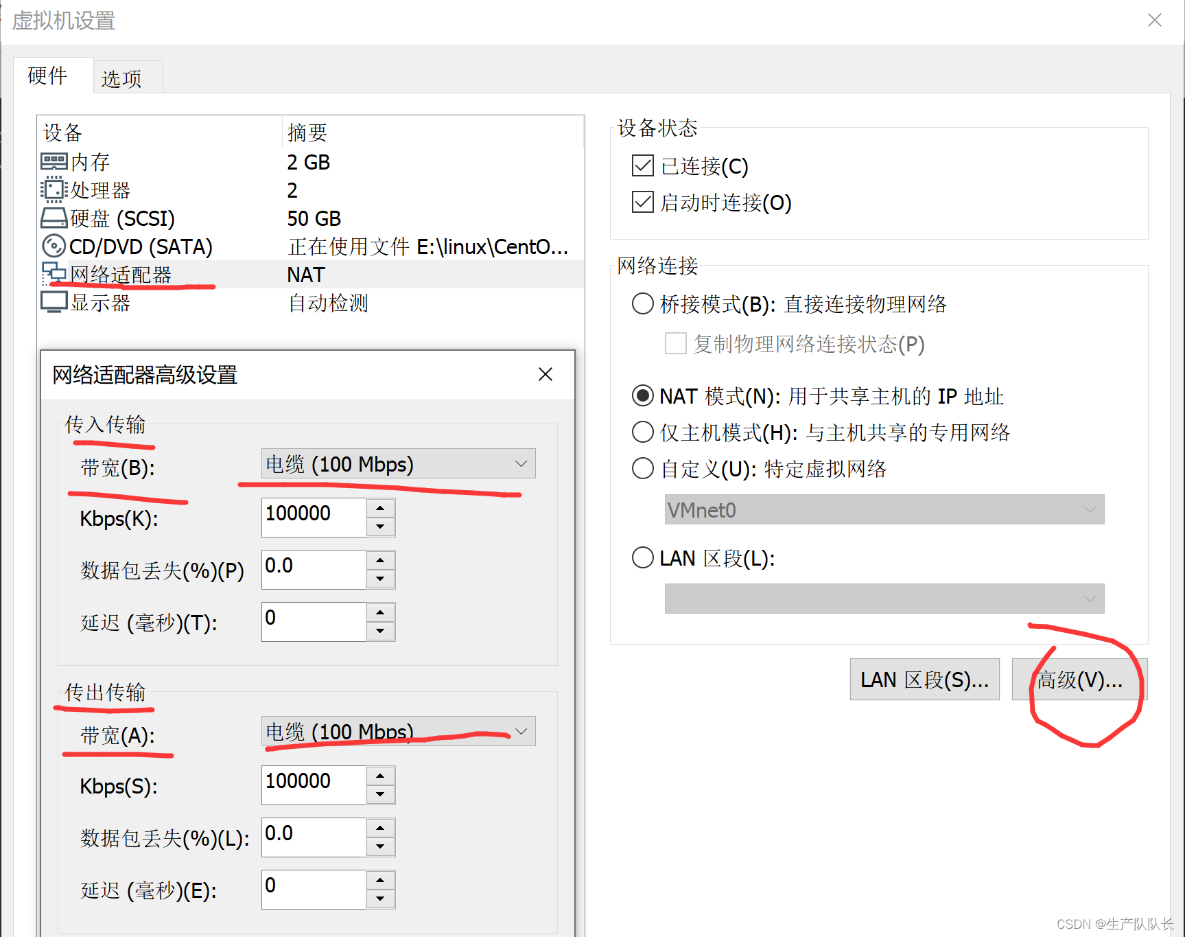Toggle the 启动时连接(O) checkbox
1185x937 pixels.
point(642,202)
